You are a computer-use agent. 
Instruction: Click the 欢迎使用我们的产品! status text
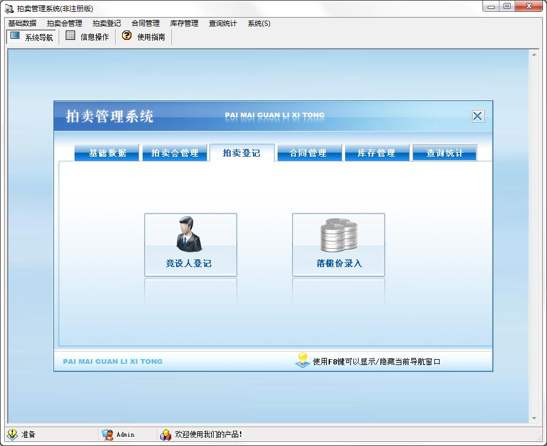tap(208, 434)
